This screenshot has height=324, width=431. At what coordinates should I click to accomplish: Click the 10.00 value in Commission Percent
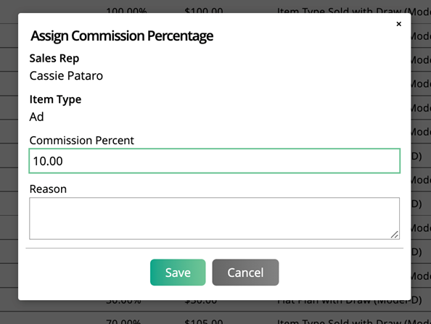pos(48,161)
